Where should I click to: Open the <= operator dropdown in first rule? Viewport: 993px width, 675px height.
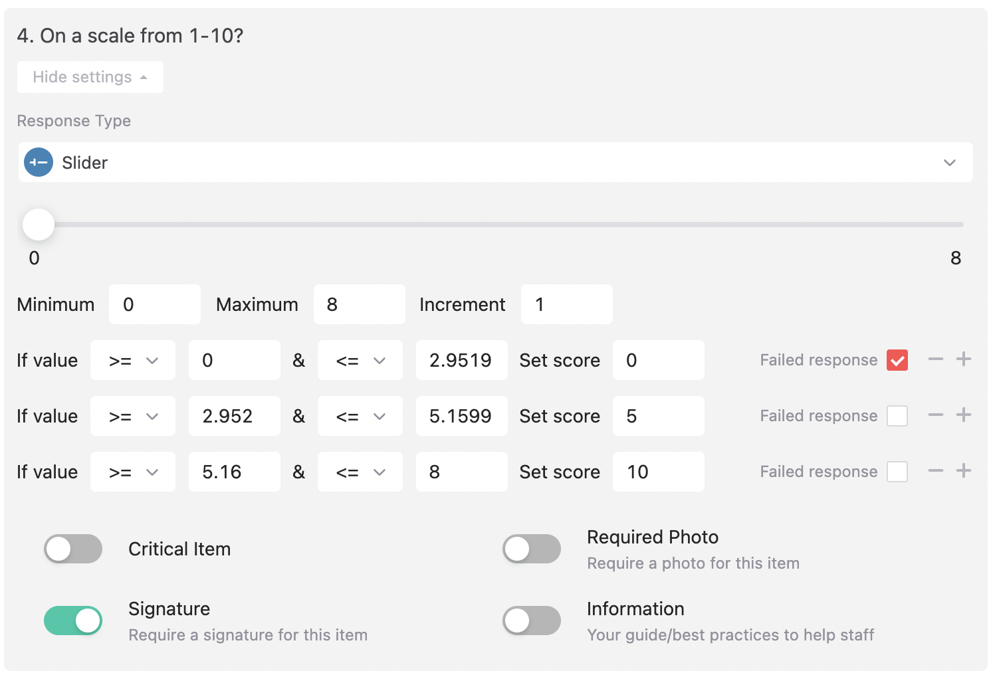[x=360, y=360]
